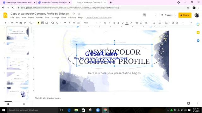Click the Border color pencil icon
The height and width of the screenshot is (113, 202).
[x=70, y=23]
